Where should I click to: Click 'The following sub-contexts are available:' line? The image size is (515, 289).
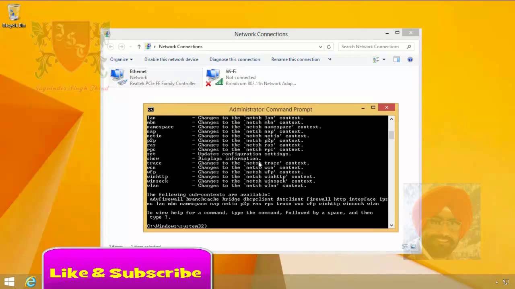coord(208,195)
